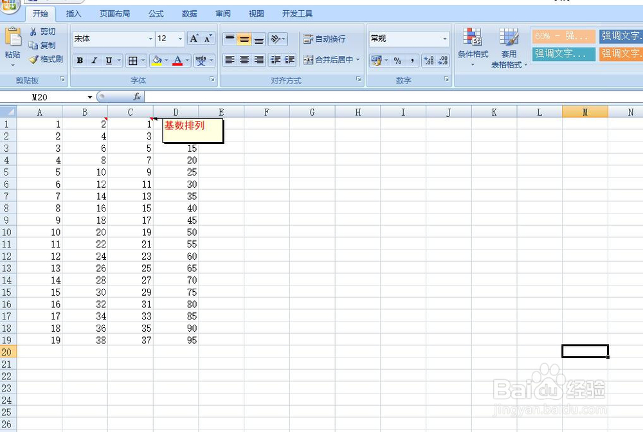Increase the indent level
Screen dimensions: 643x432
pos(290,60)
